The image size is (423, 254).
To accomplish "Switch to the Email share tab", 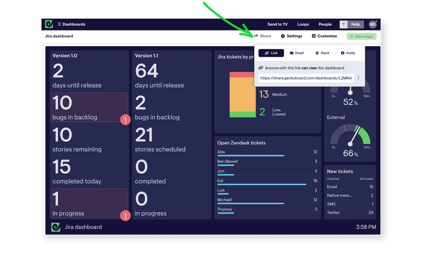I will coord(297,53).
